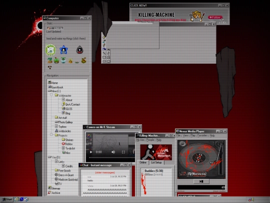The image size is (270, 203).
Task: Water the plant in blue vase
Action: [x=63, y=61]
